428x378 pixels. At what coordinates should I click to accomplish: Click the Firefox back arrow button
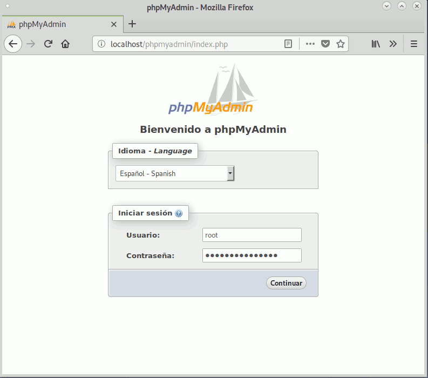coord(13,44)
